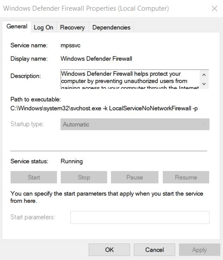Click the Resume service button

click(186, 177)
